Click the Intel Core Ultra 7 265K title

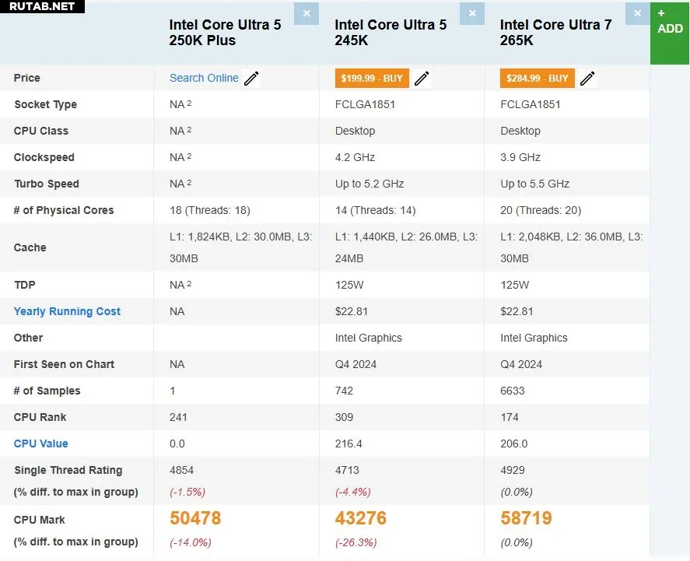(x=555, y=33)
